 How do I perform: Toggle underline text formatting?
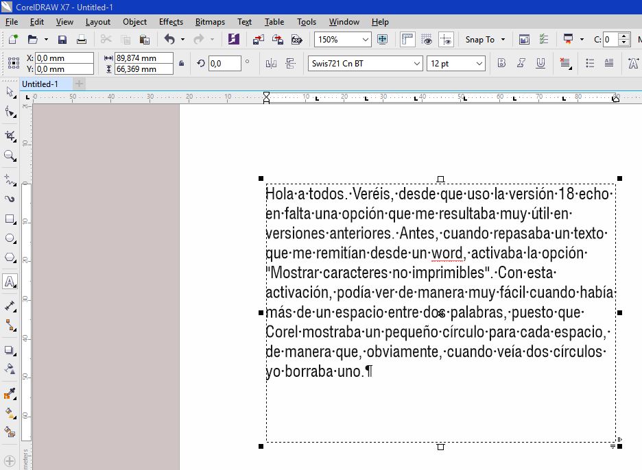pyautogui.click(x=540, y=64)
